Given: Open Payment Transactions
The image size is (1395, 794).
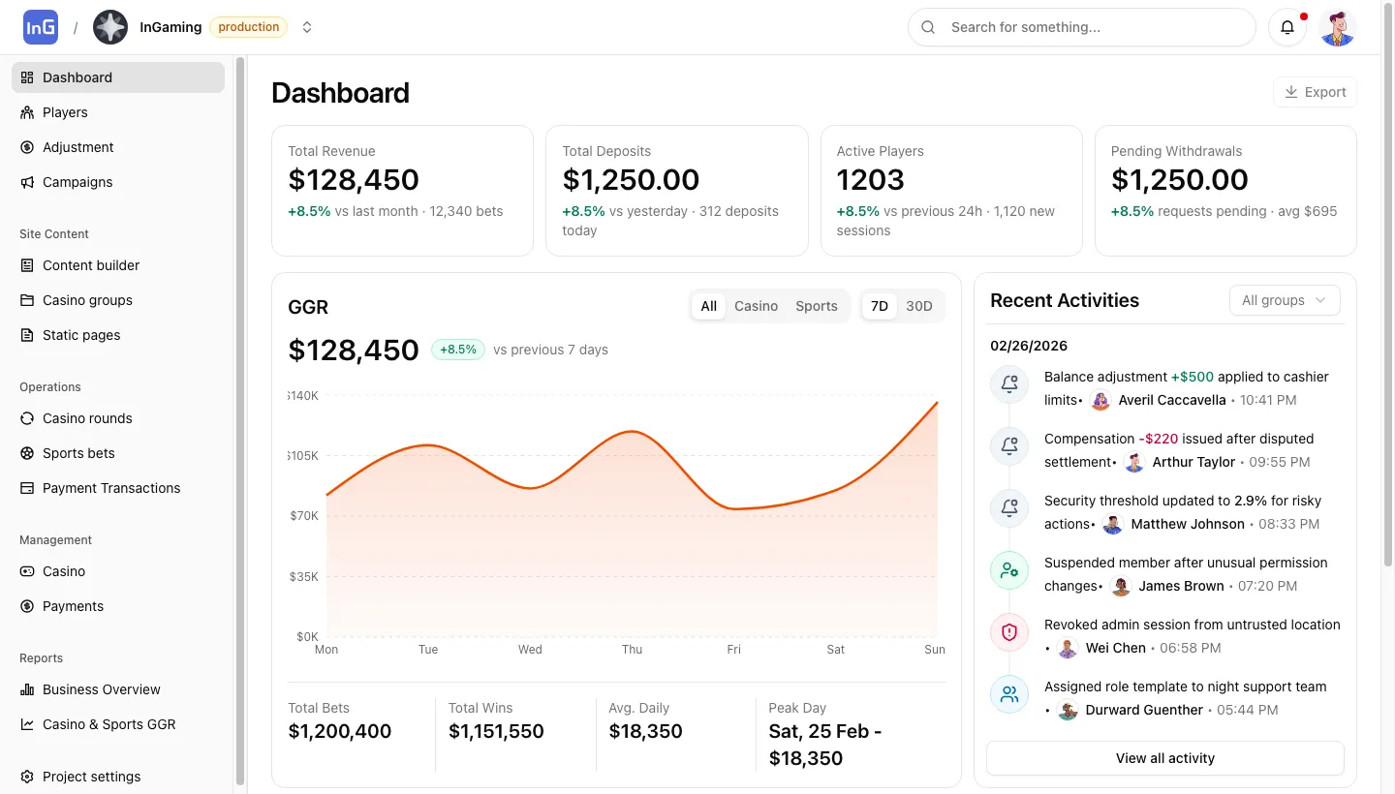Looking at the screenshot, I should tap(110, 488).
